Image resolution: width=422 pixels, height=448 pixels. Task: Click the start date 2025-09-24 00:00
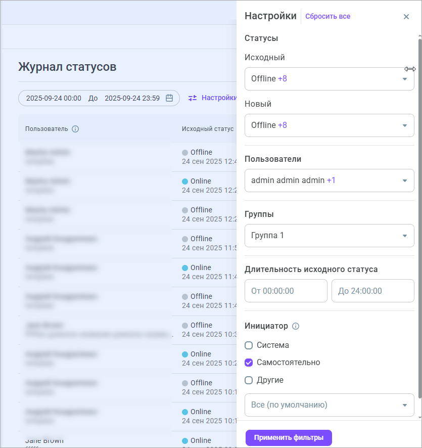click(54, 98)
